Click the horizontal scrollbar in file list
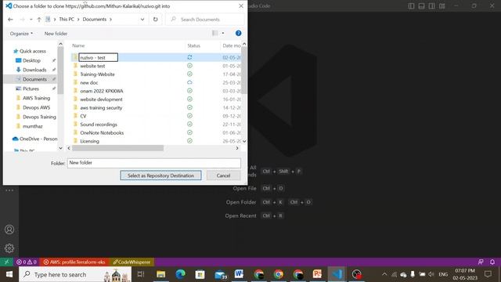 click(117, 148)
